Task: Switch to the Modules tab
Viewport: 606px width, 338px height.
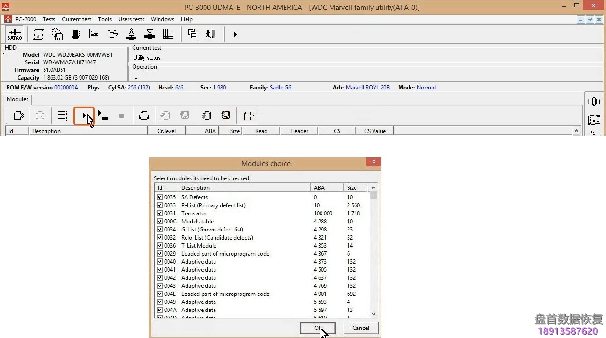Action: (x=18, y=99)
